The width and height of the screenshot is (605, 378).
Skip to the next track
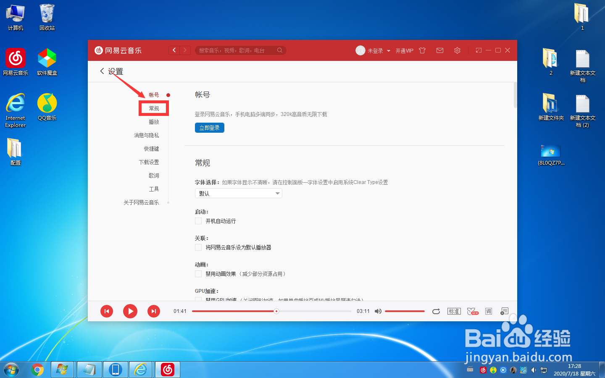(154, 311)
